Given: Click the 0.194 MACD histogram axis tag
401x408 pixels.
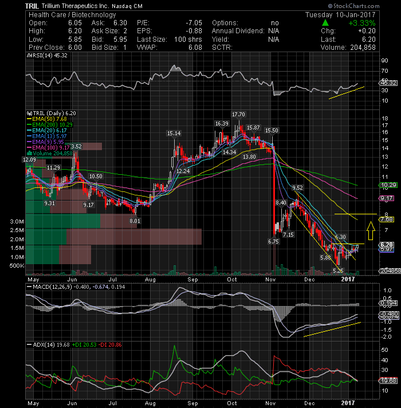Looking at the screenshot, I should [388, 303].
